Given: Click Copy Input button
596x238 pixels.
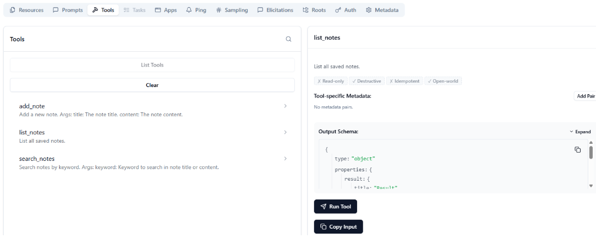Looking at the screenshot, I should (338, 226).
